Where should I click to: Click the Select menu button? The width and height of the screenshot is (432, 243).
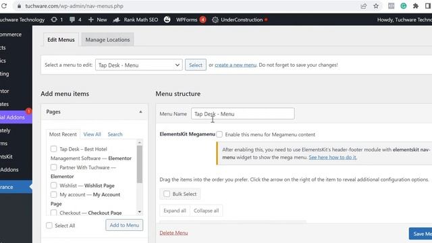coord(196,65)
